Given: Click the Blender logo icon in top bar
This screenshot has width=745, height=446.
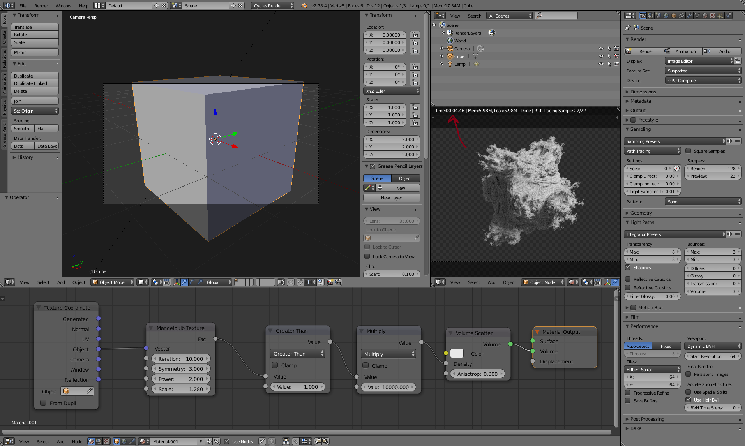Looking at the screenshot, I should click(x=304, y=5).
